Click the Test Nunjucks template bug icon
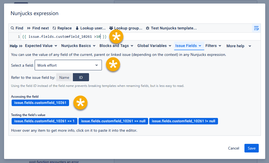The width and height of the screenshot is (269, 163). (148, 28)
